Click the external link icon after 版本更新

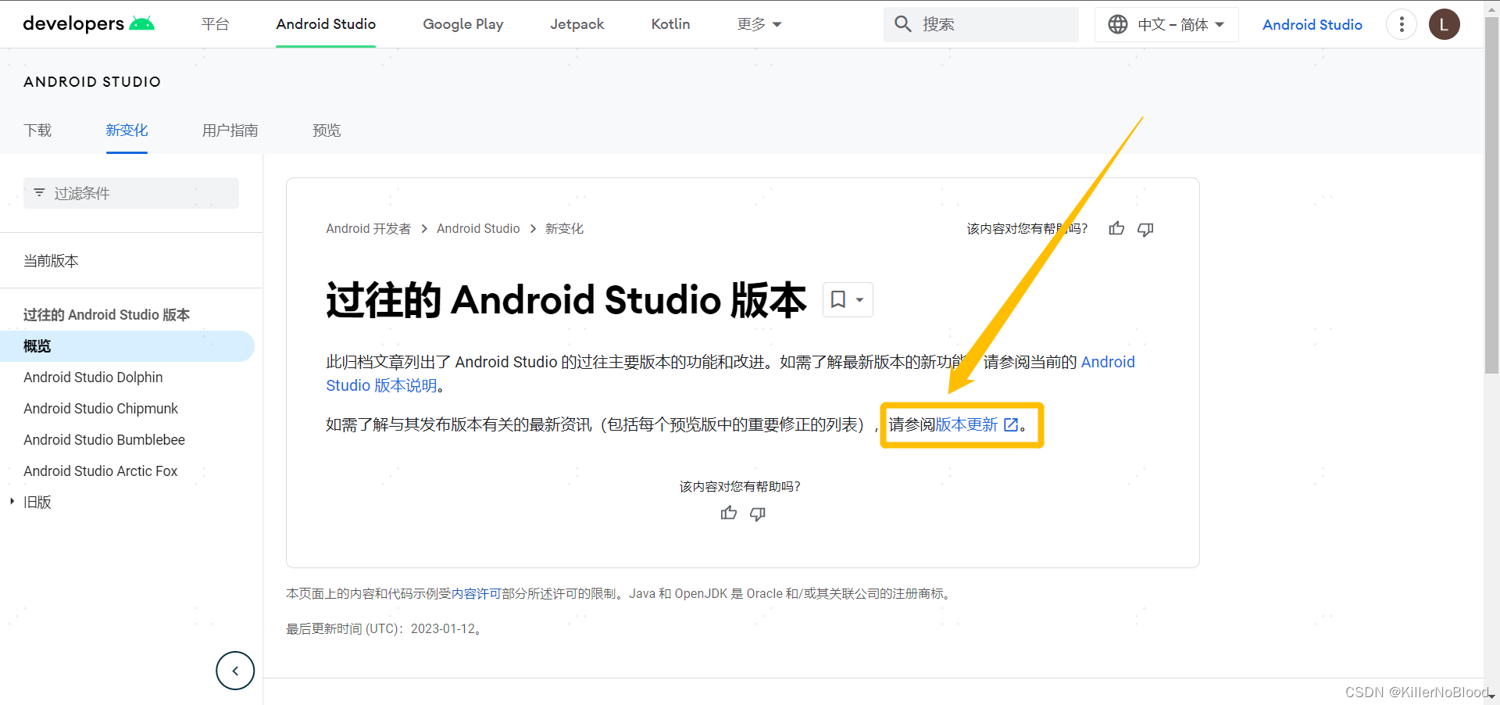click(x=1011, y=424)
